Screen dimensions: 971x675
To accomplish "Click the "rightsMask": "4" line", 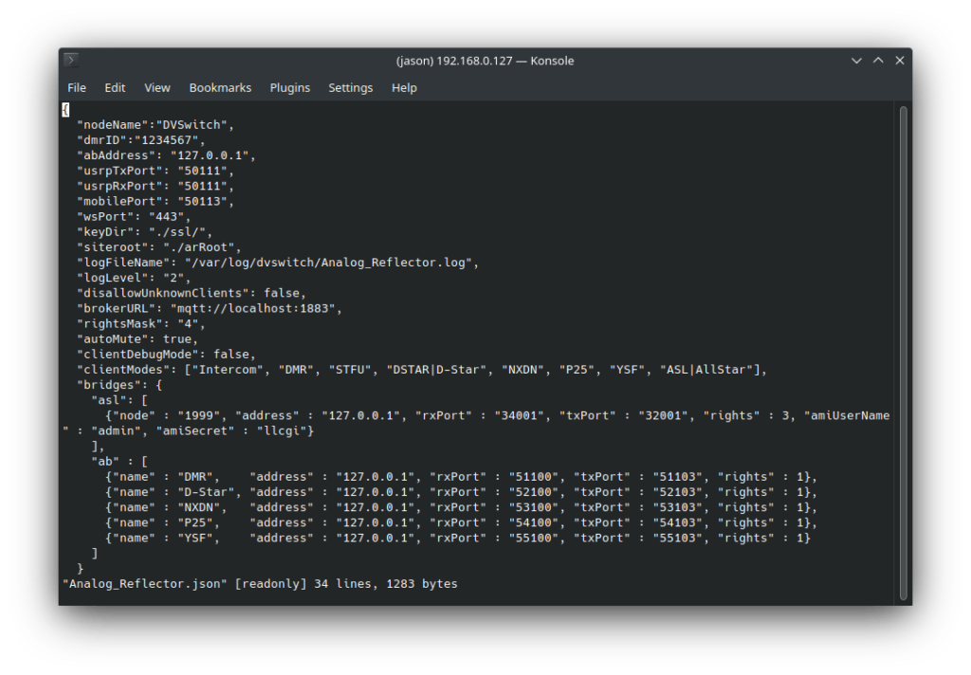I will pos(140,323).
